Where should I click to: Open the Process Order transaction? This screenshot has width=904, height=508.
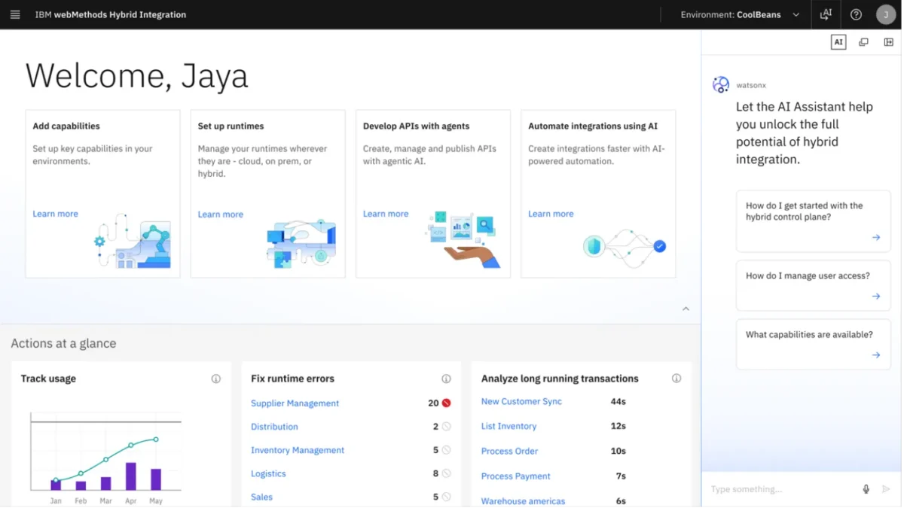pyautogui.click(x=509, y=451)
